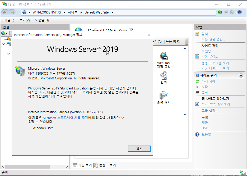Click the 도움말 link in 작업 pane
This screenshot has height=176, width=247.
click(206, 134)
